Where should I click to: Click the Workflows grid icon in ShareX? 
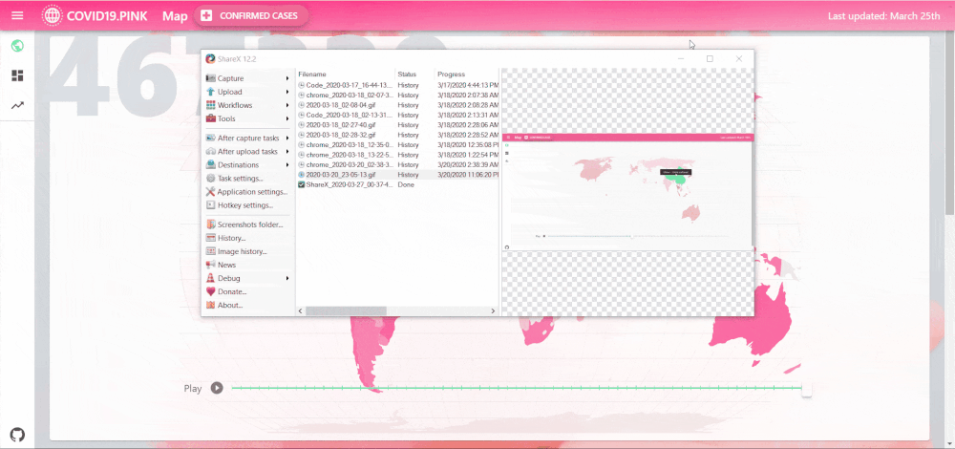coord(211,105)
